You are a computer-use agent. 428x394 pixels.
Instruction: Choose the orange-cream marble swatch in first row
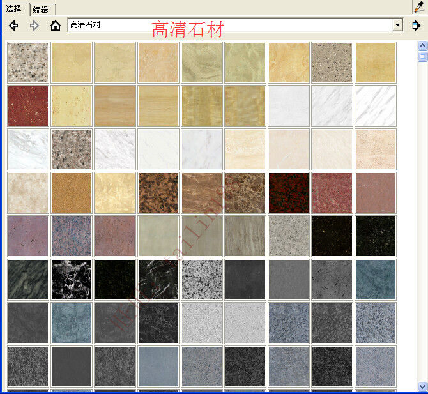pyautogui.click(x=289, y=63)
